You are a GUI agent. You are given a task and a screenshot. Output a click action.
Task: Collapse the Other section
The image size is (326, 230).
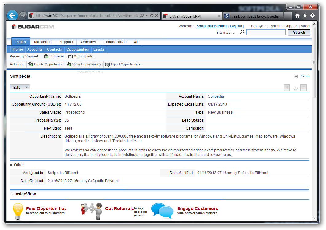11,165
